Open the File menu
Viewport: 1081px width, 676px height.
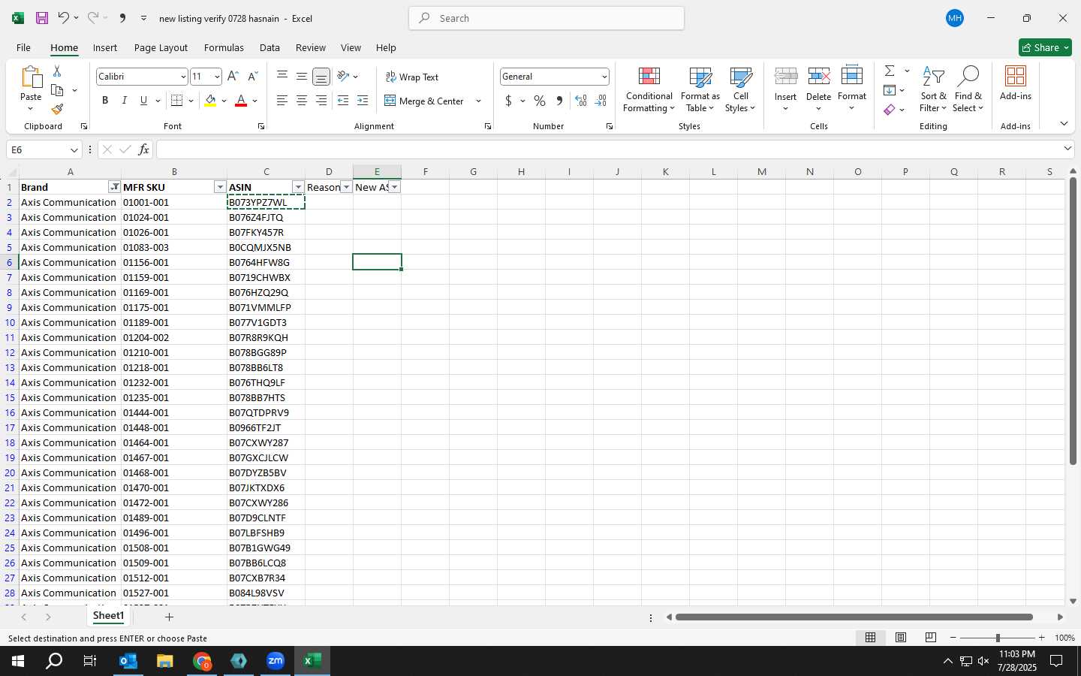(x=23, y=47)
